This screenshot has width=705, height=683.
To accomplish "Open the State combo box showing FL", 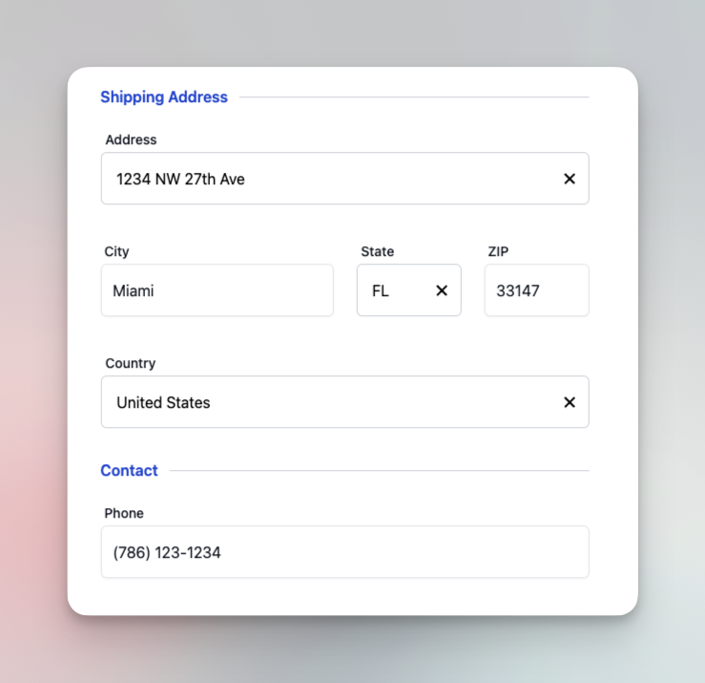I will 391,290.
